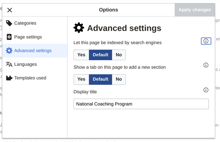The height and width of the screenshot is (142, 220).
Task: Open the Languages section
Action: pos(25,64)
